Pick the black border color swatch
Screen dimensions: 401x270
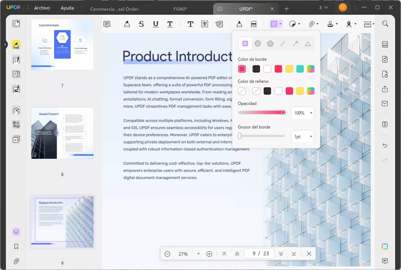[x=256, y=69]
